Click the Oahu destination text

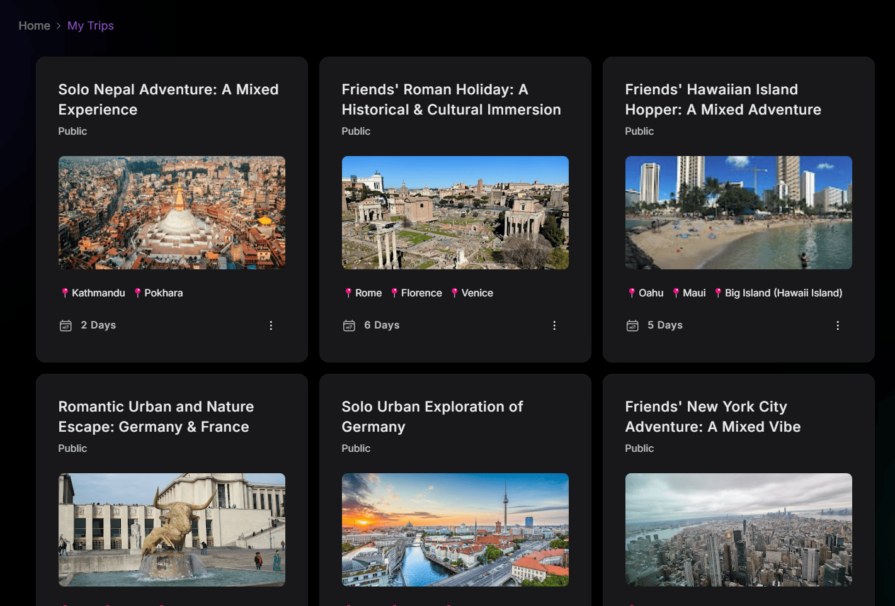tap(651, 293)
